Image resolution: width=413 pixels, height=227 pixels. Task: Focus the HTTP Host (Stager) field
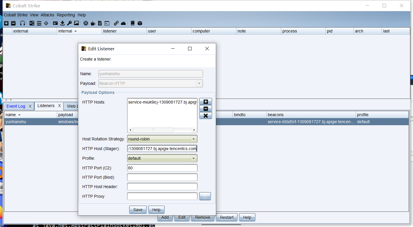click(162, 149)
